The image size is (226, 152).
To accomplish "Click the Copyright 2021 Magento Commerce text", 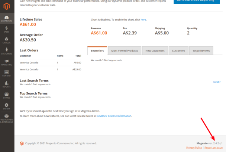I will (61, 143).
